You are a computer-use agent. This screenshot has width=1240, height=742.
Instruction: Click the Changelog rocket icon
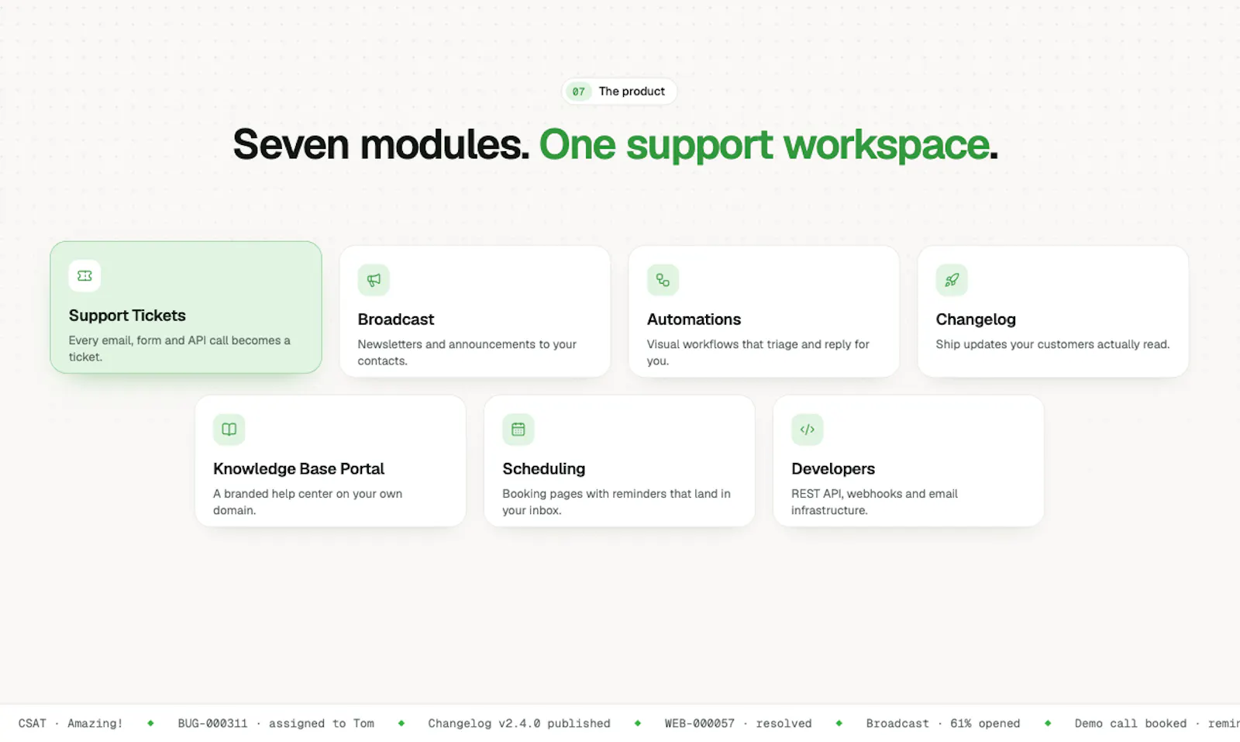(952, 280)
